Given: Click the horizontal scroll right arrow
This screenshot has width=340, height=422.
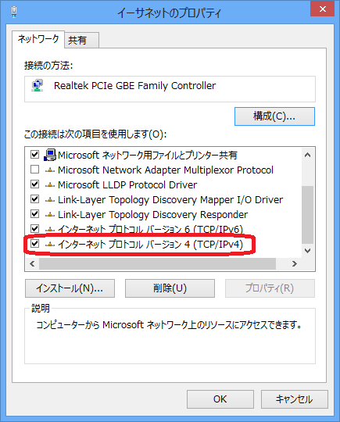Looking at the screenshot, I should [294, 264].
